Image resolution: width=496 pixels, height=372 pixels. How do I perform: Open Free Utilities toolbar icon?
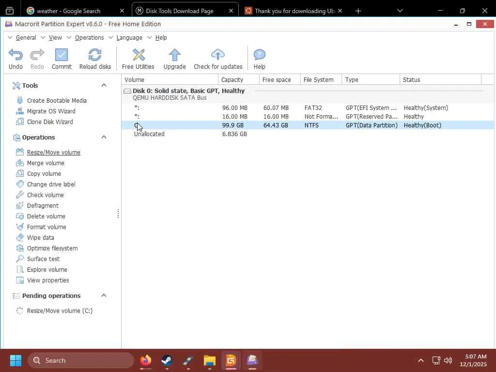[x=139, y=55]
